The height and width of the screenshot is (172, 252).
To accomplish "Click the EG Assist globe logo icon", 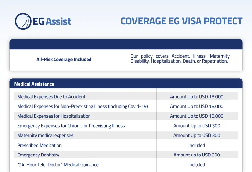I will (23, 21).
